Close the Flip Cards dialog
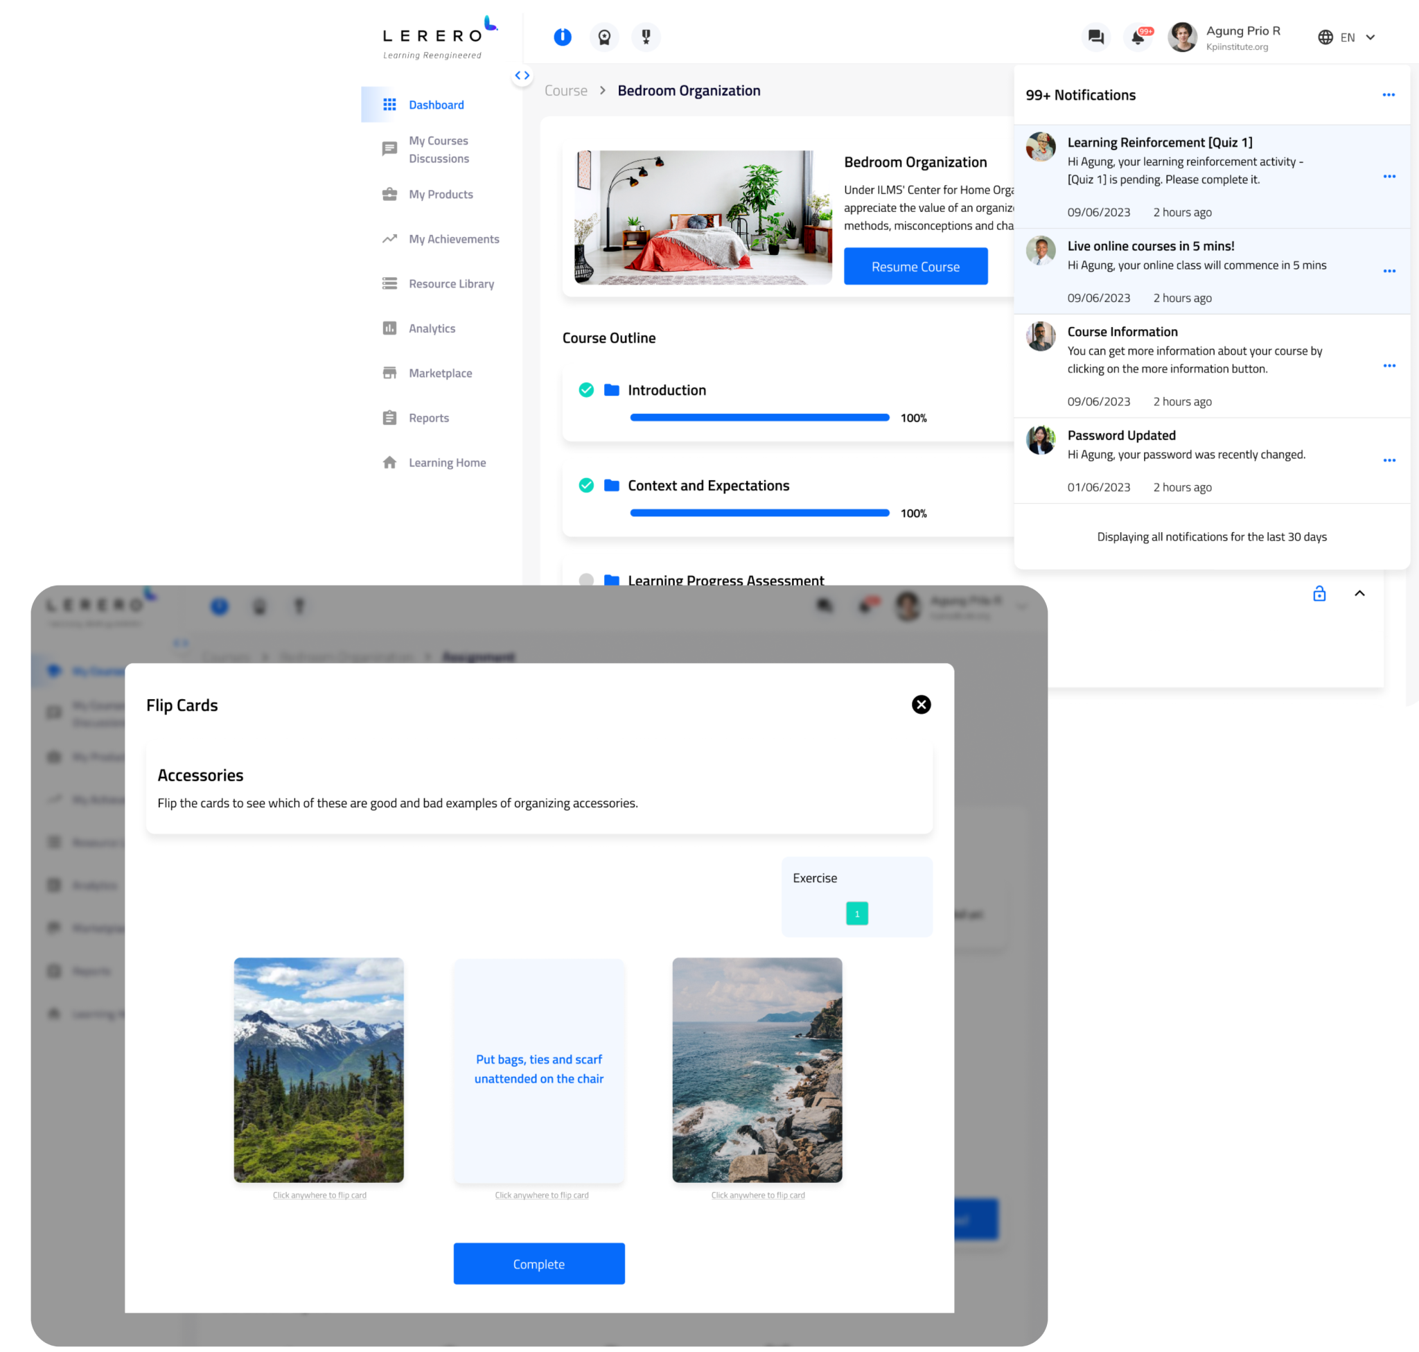The width and height of the screenshot is (1419, 1352). click(920, 704)
